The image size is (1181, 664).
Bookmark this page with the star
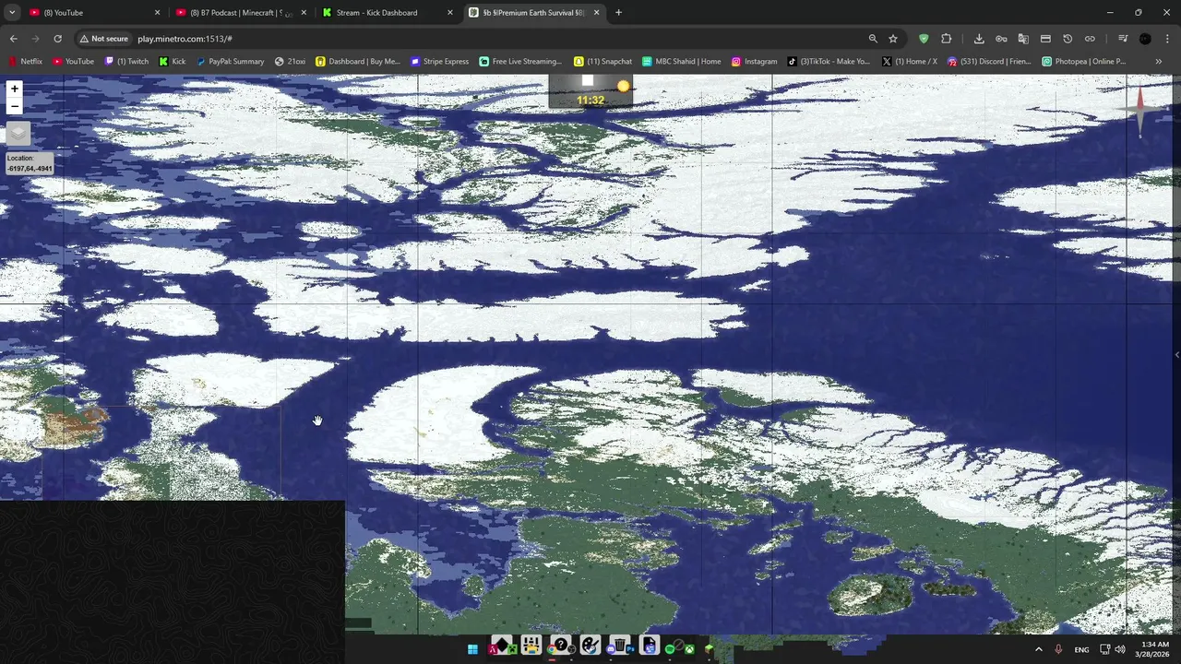coord(893,39)
